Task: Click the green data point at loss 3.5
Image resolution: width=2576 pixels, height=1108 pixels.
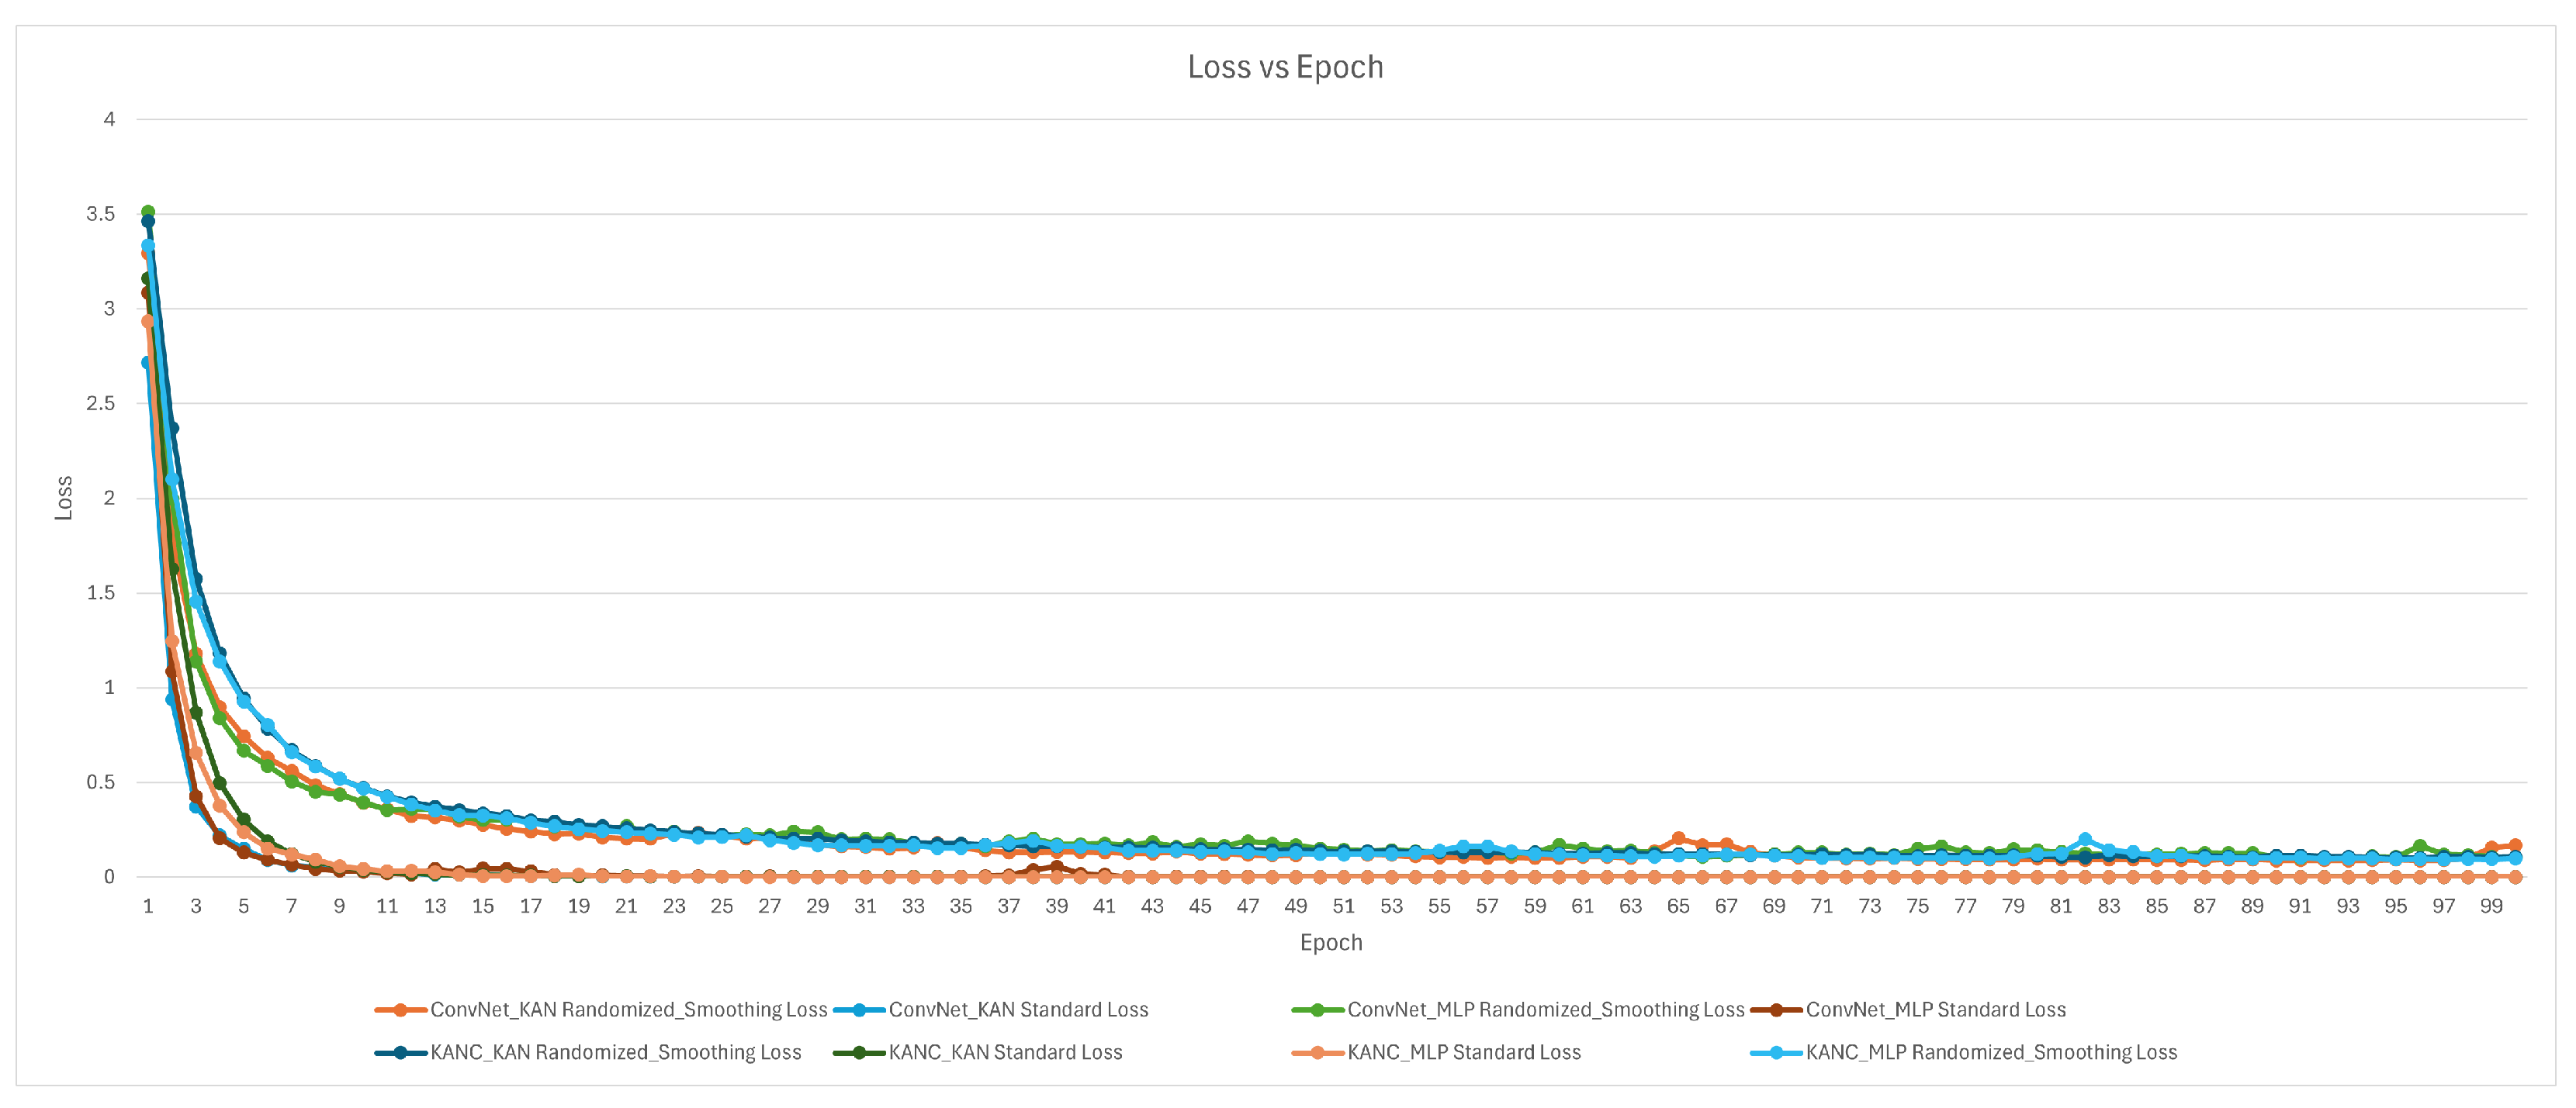Action: 148,212
